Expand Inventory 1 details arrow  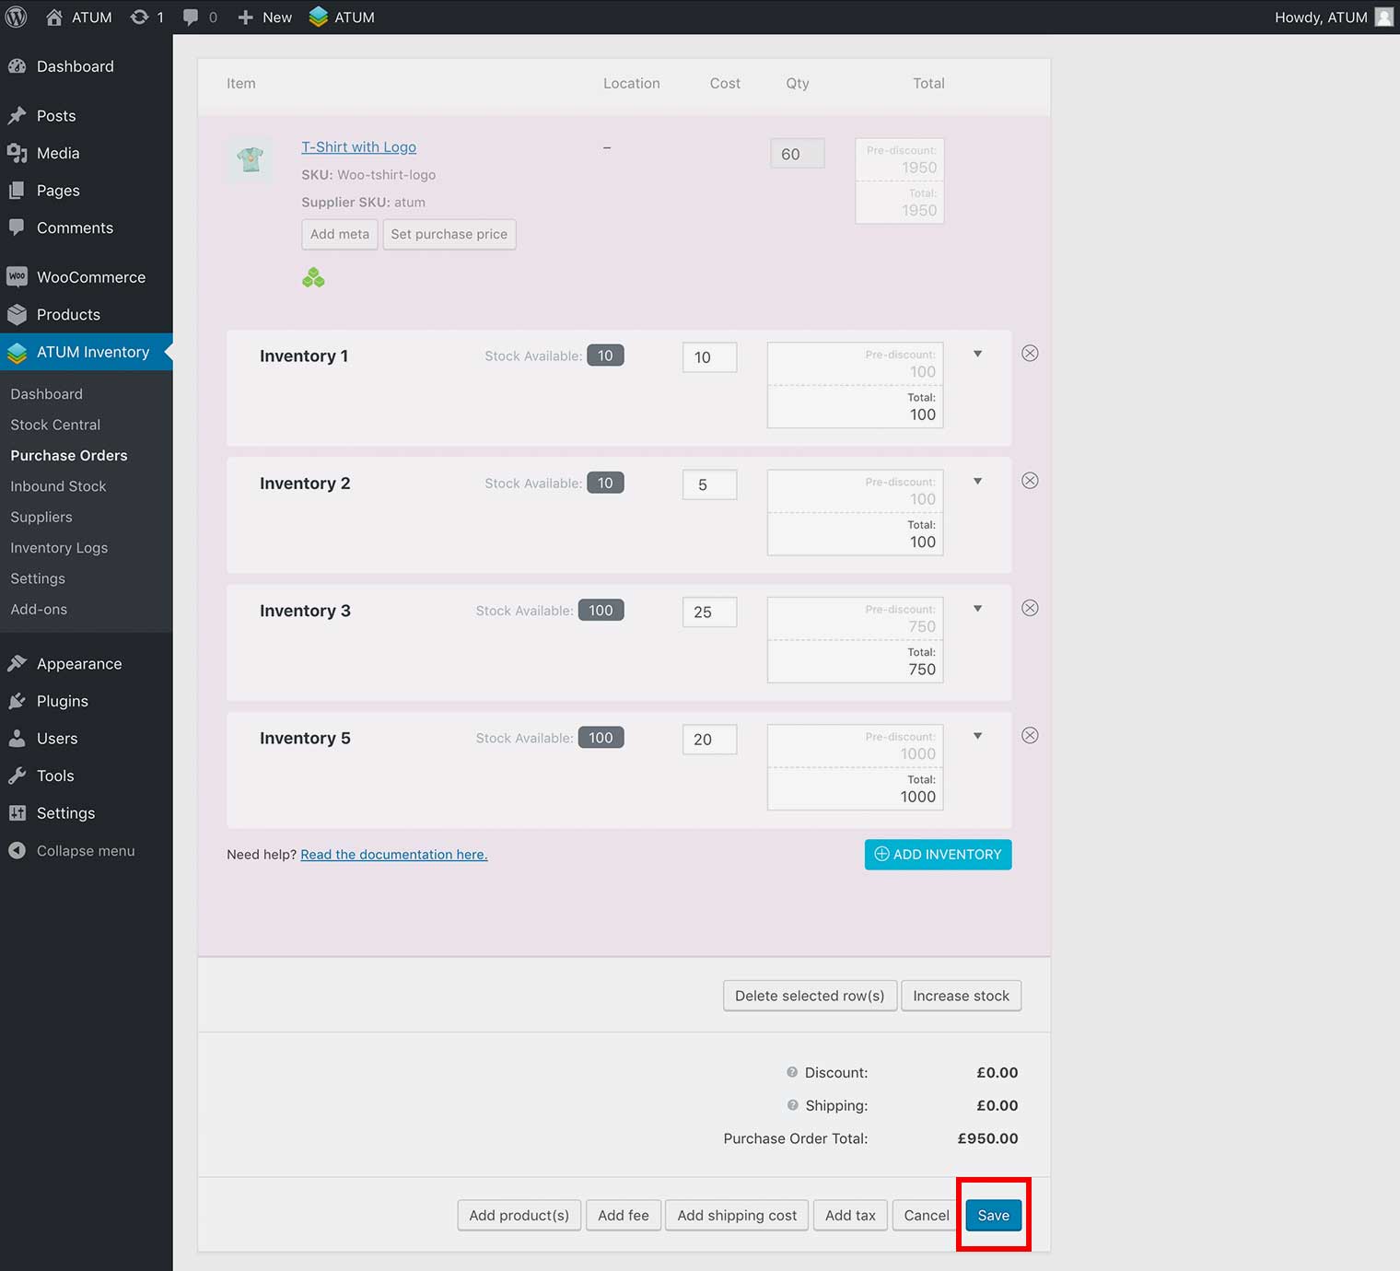[x=977, y=354]
